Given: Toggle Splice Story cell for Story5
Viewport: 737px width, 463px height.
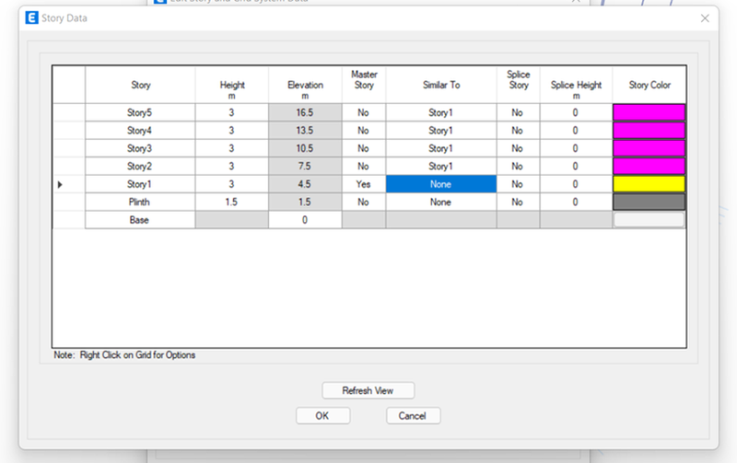Looking at the screenshot, I should pos(518,112).
